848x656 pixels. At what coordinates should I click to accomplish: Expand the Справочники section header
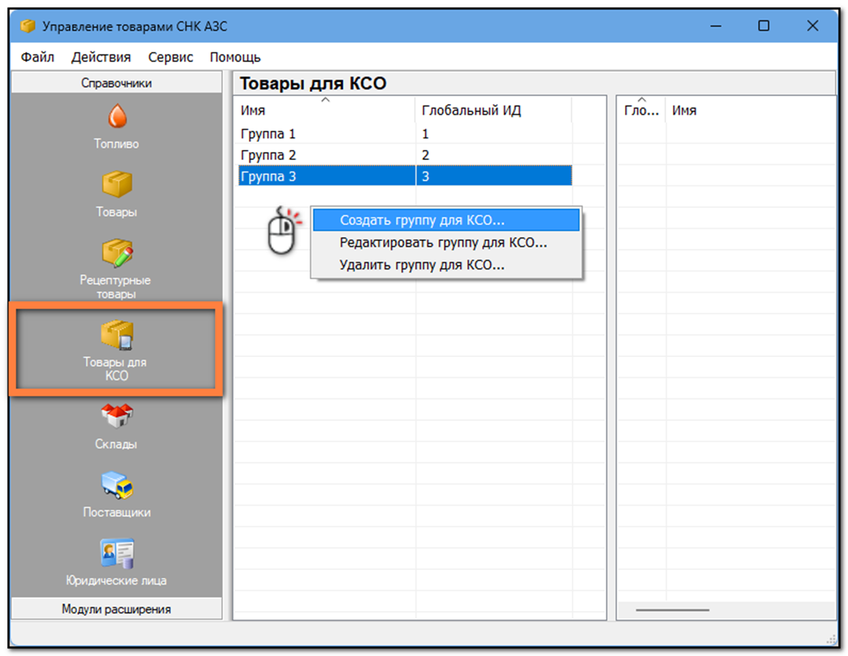117,83
